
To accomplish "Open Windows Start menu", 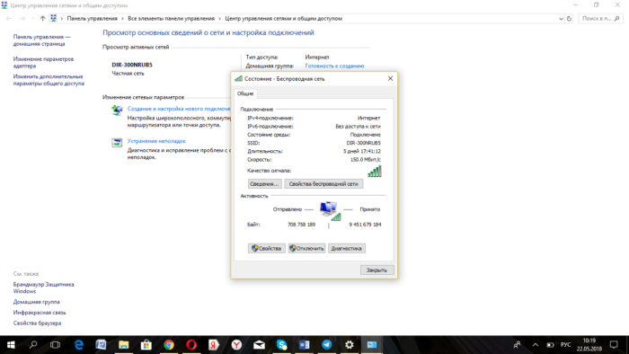I will coord(11,345).
